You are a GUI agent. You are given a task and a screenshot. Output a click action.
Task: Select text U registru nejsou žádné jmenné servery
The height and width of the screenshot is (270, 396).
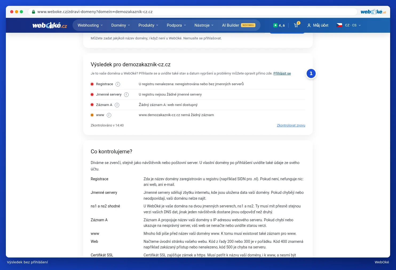click(170, 95)
